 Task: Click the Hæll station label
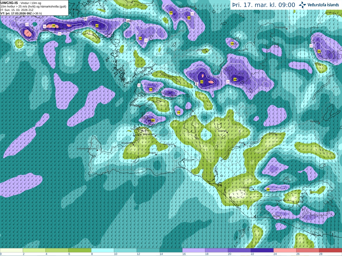[242, 143]
